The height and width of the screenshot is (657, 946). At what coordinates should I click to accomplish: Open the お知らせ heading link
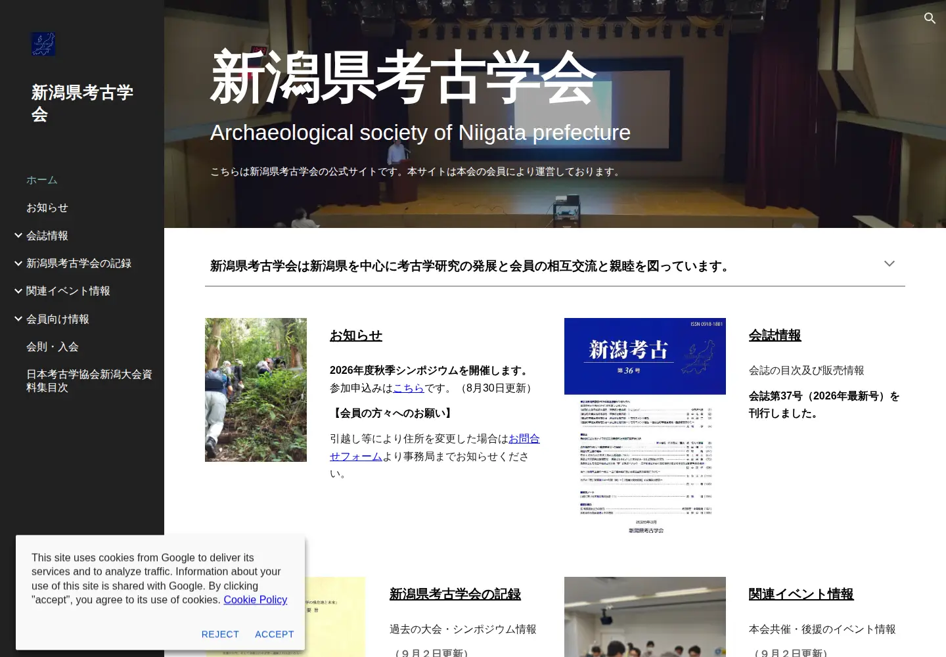pos(356,336)
